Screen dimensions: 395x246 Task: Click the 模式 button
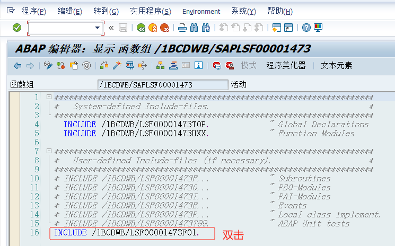tap(249, 65)
